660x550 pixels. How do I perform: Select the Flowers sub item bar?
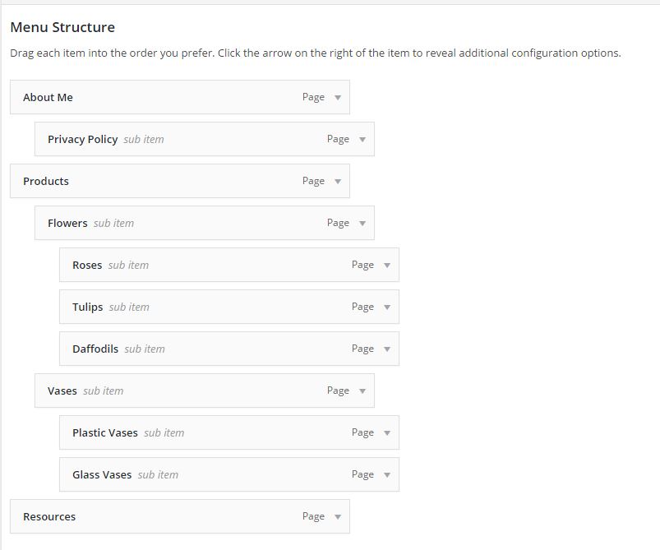coord(205,223)
